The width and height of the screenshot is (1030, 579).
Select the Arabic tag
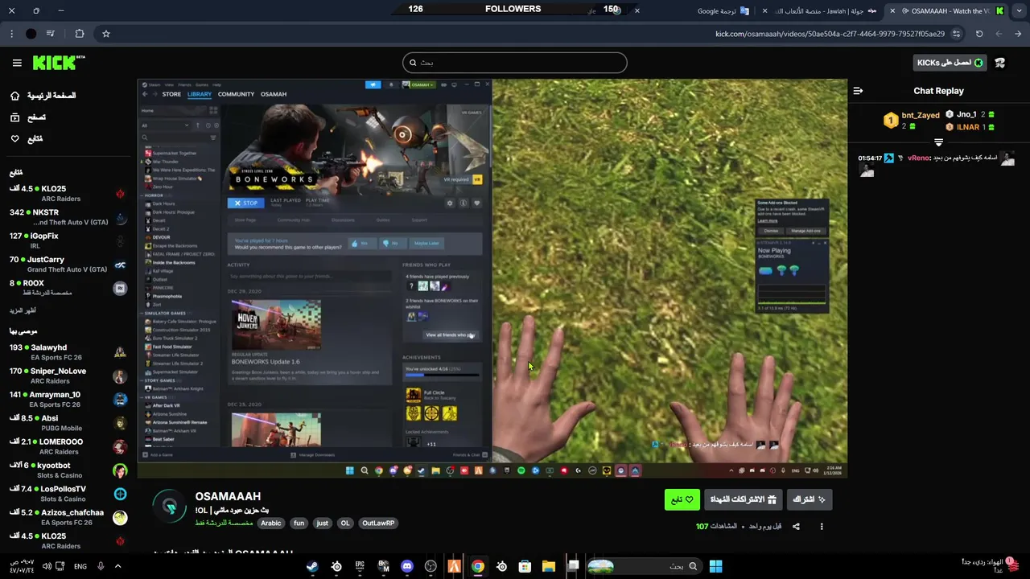click(271, 524)
